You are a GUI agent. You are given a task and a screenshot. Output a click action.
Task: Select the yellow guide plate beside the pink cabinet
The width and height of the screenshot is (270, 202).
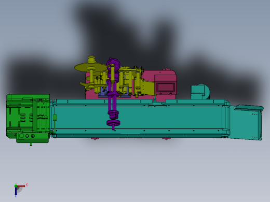pyautogui.click(x=148, y=88)
